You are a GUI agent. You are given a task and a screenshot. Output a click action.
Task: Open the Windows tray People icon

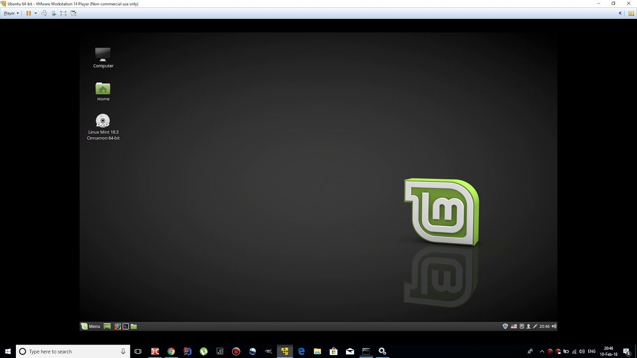click(530, 351)
